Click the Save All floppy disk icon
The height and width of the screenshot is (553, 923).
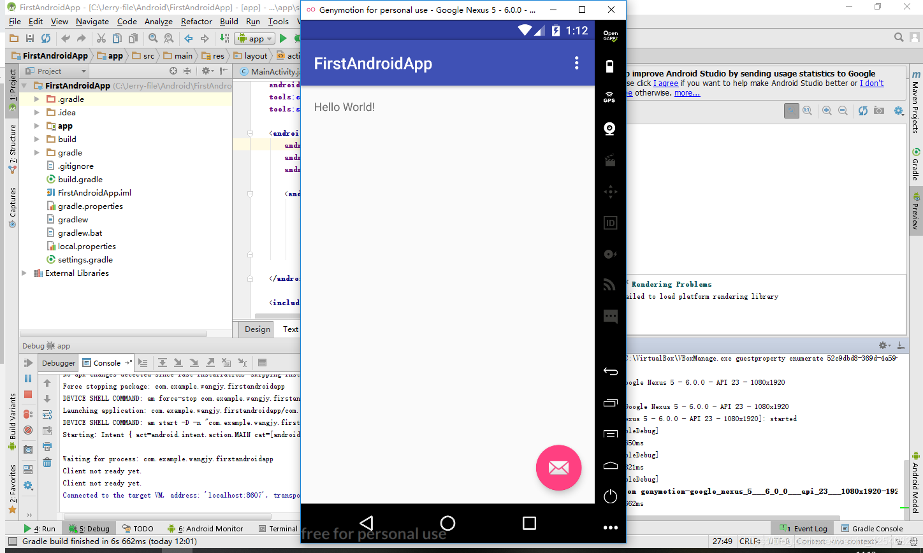pyautogui.click(x=30, y=38)
